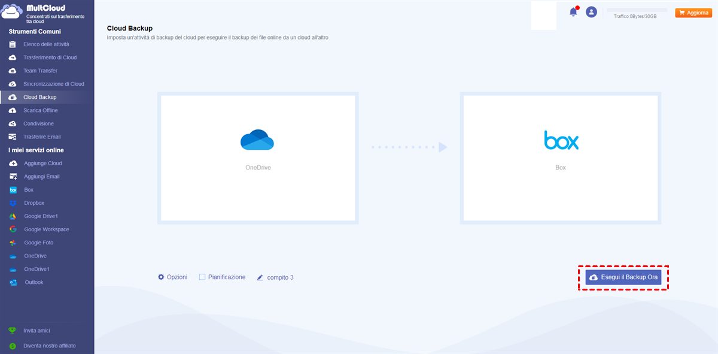Click the Dropbox service icon
Image resolution: width=718 pixels, height=354 pixels.
point(13,203)
